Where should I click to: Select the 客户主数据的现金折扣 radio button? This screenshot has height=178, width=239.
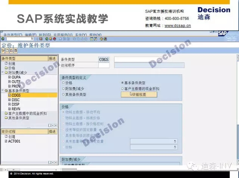coord(122,88)
